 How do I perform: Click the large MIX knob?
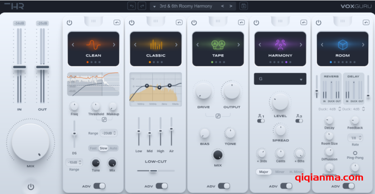click(x=31, y=142)
